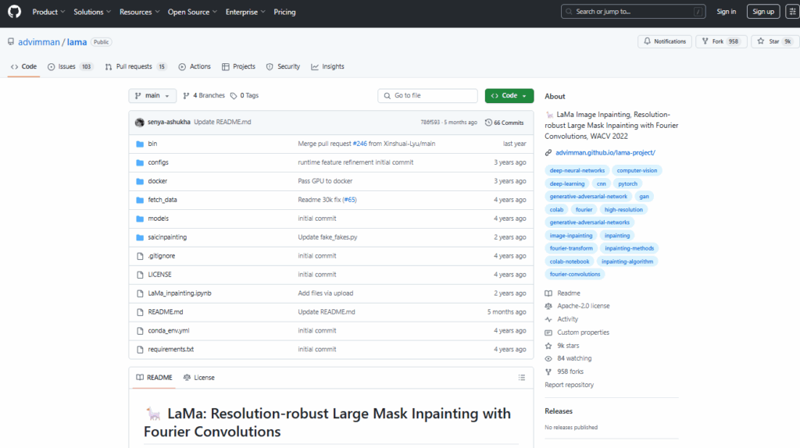Click the pytorch topic tag
The image size is (800, 448).
point(627,183)
